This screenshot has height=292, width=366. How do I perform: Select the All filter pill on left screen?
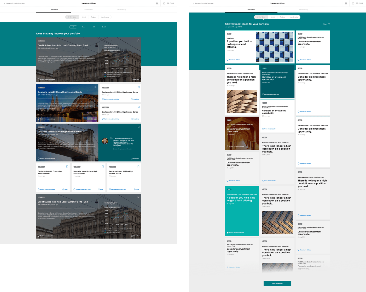[x=73, y=27]
